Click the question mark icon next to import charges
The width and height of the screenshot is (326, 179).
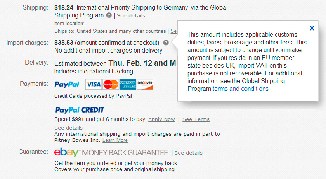(x=166, y=43)
